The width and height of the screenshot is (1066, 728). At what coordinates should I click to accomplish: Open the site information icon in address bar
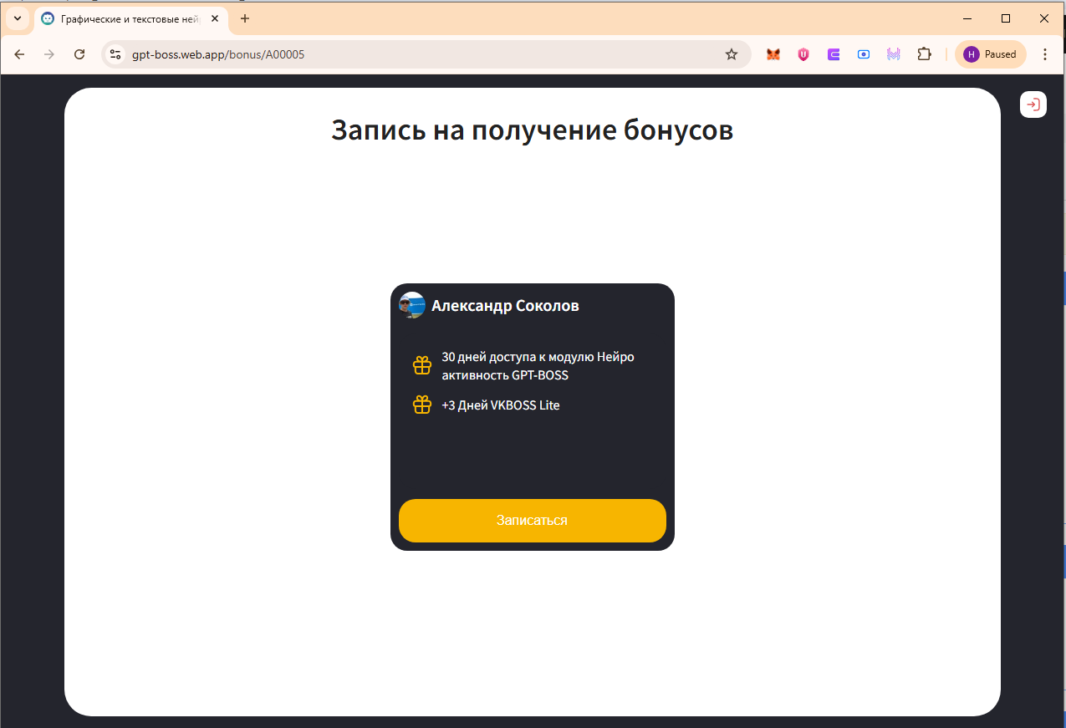[x=116, y=54]
